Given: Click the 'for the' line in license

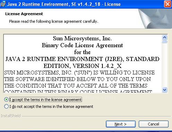Looking at the screenshot, I should click(82, 52).
